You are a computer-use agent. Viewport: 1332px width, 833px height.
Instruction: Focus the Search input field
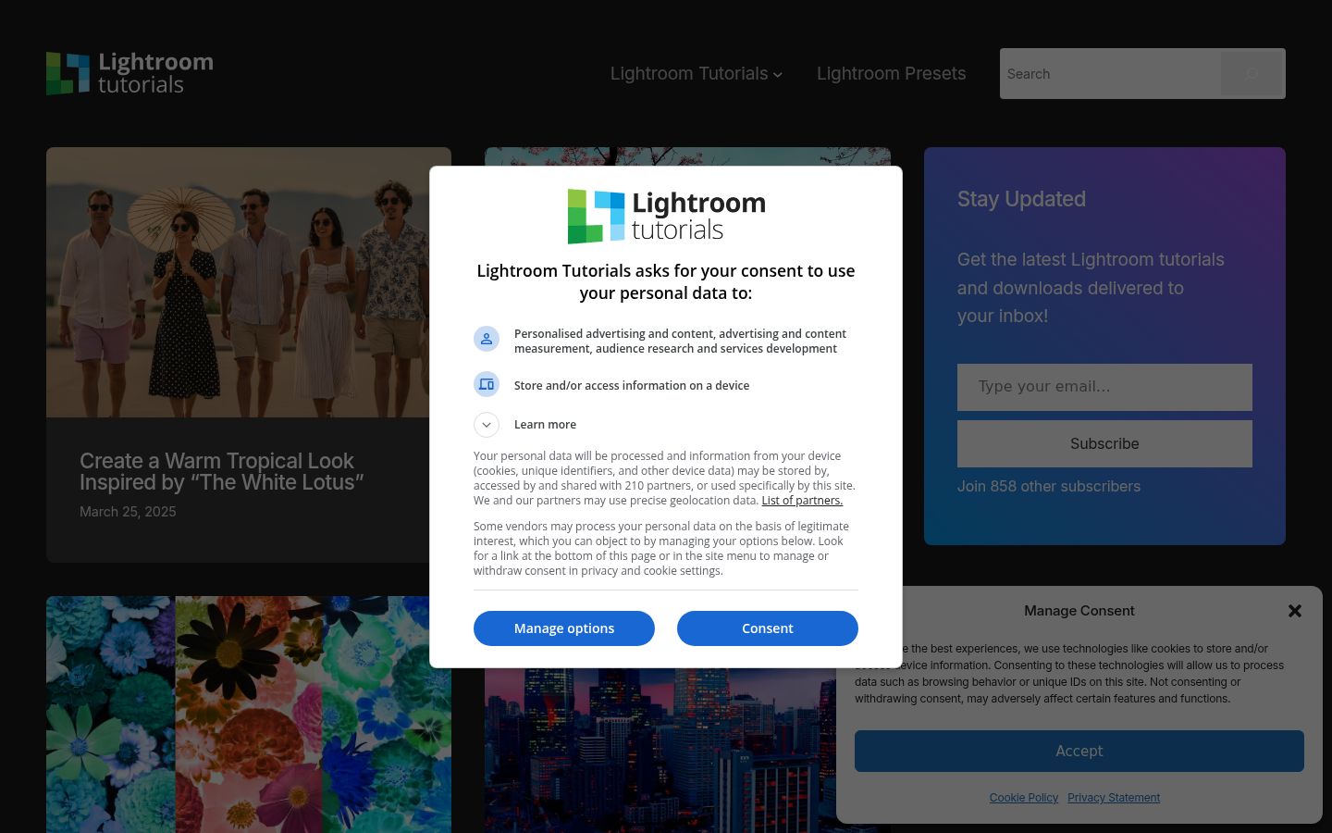(x=1110, y=74)
